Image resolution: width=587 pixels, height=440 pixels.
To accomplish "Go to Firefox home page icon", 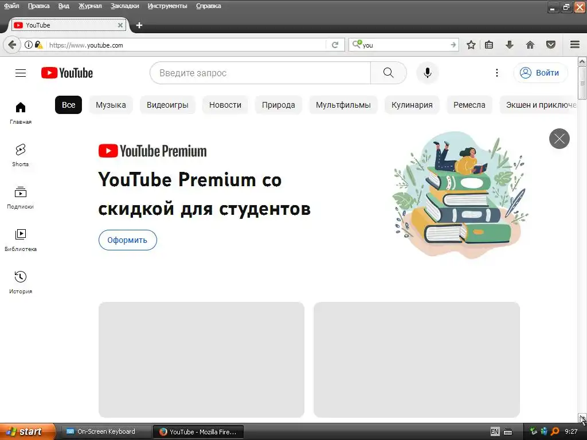I will pos(530,45).
